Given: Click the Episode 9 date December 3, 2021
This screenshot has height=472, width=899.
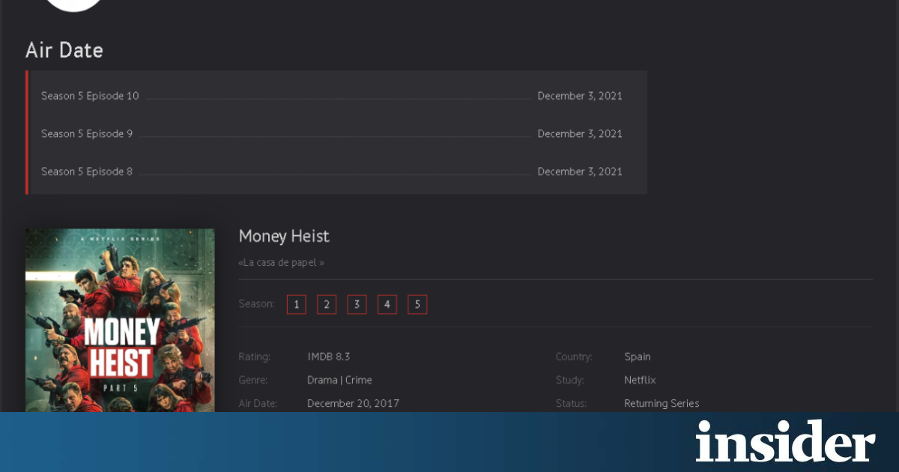Looking at the screenshot, I should (x=580, y=133).
